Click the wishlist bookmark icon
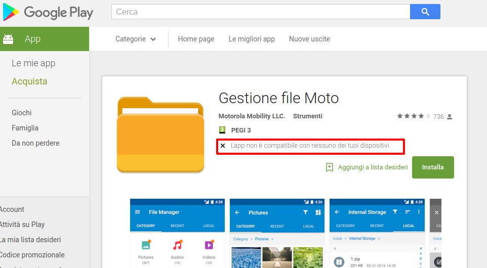The width and height of the screenshot is (487, 268). coord(329,167)
